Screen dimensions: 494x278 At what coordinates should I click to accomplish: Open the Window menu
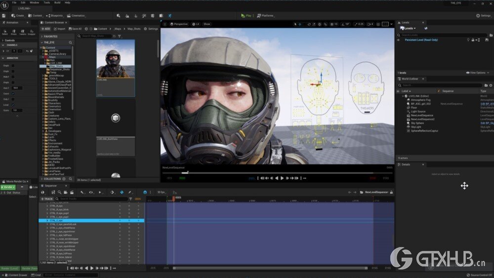point(35,2)
